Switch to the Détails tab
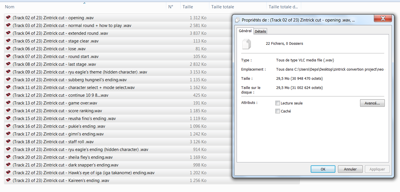The height and width of the screenshot is (192, 400). 260,31
